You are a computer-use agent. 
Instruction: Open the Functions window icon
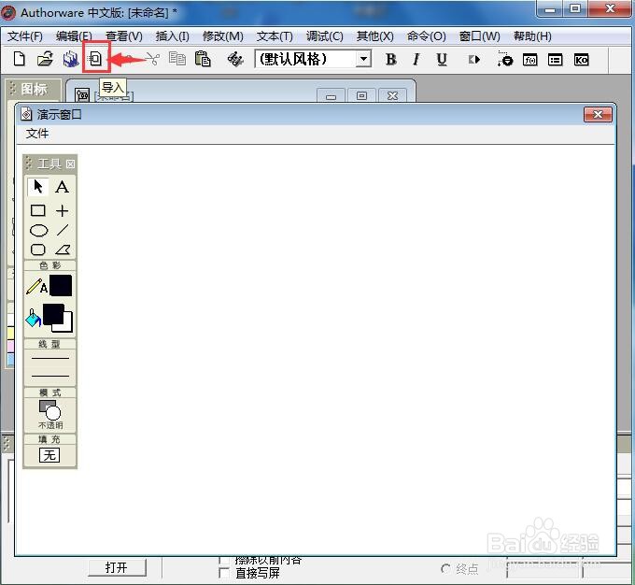click(530, 60)
